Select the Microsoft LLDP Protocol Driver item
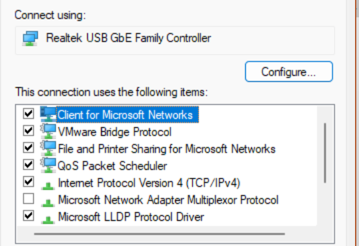359x246 pixels. click(131, 217)
